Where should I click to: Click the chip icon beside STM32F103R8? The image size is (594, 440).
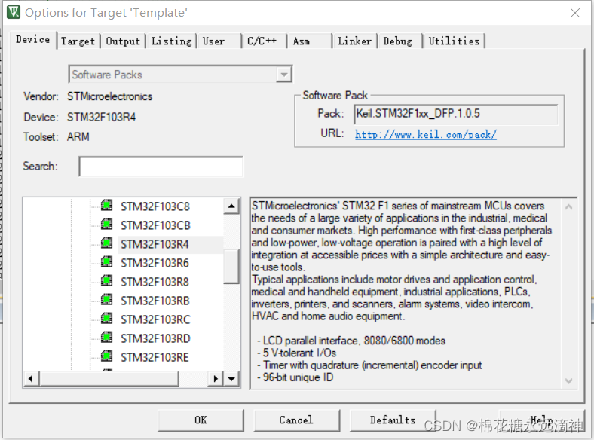(107, 281)
